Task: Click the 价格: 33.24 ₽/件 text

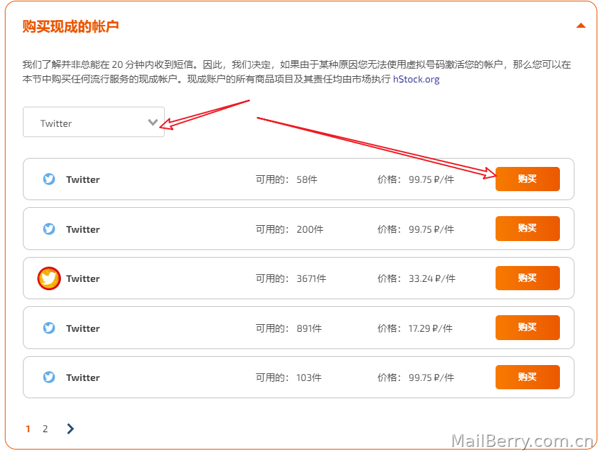Action: pyautogui.click(x=416, y=278)
